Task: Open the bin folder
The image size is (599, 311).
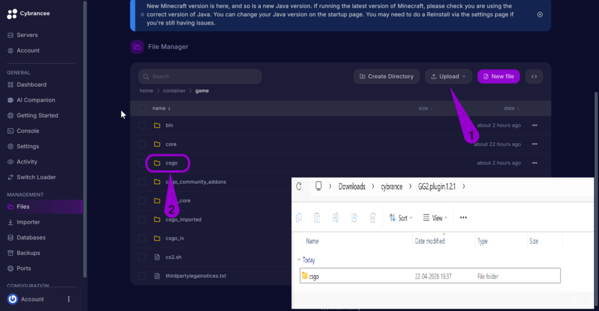Action: pyautogui.click(x=169, y=125)
